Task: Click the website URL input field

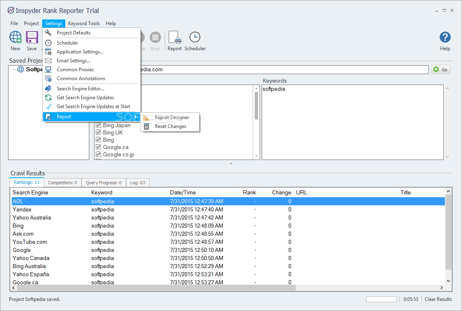Action: point(284,69)
